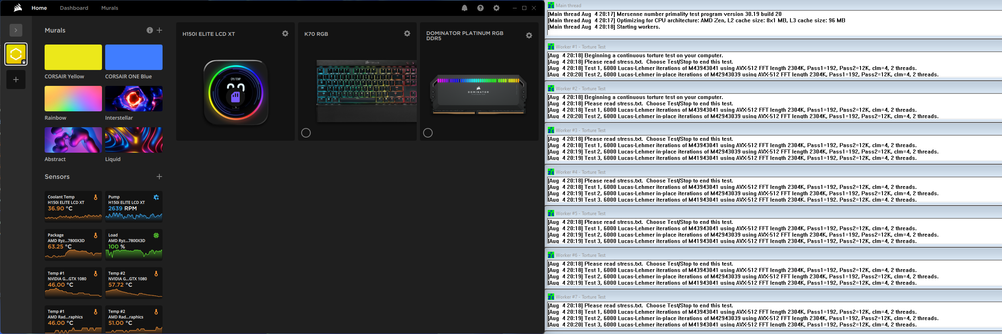Switch to the Dashboard tab
The height and width of the screenshot is (334, 1002).
[74, 8]
